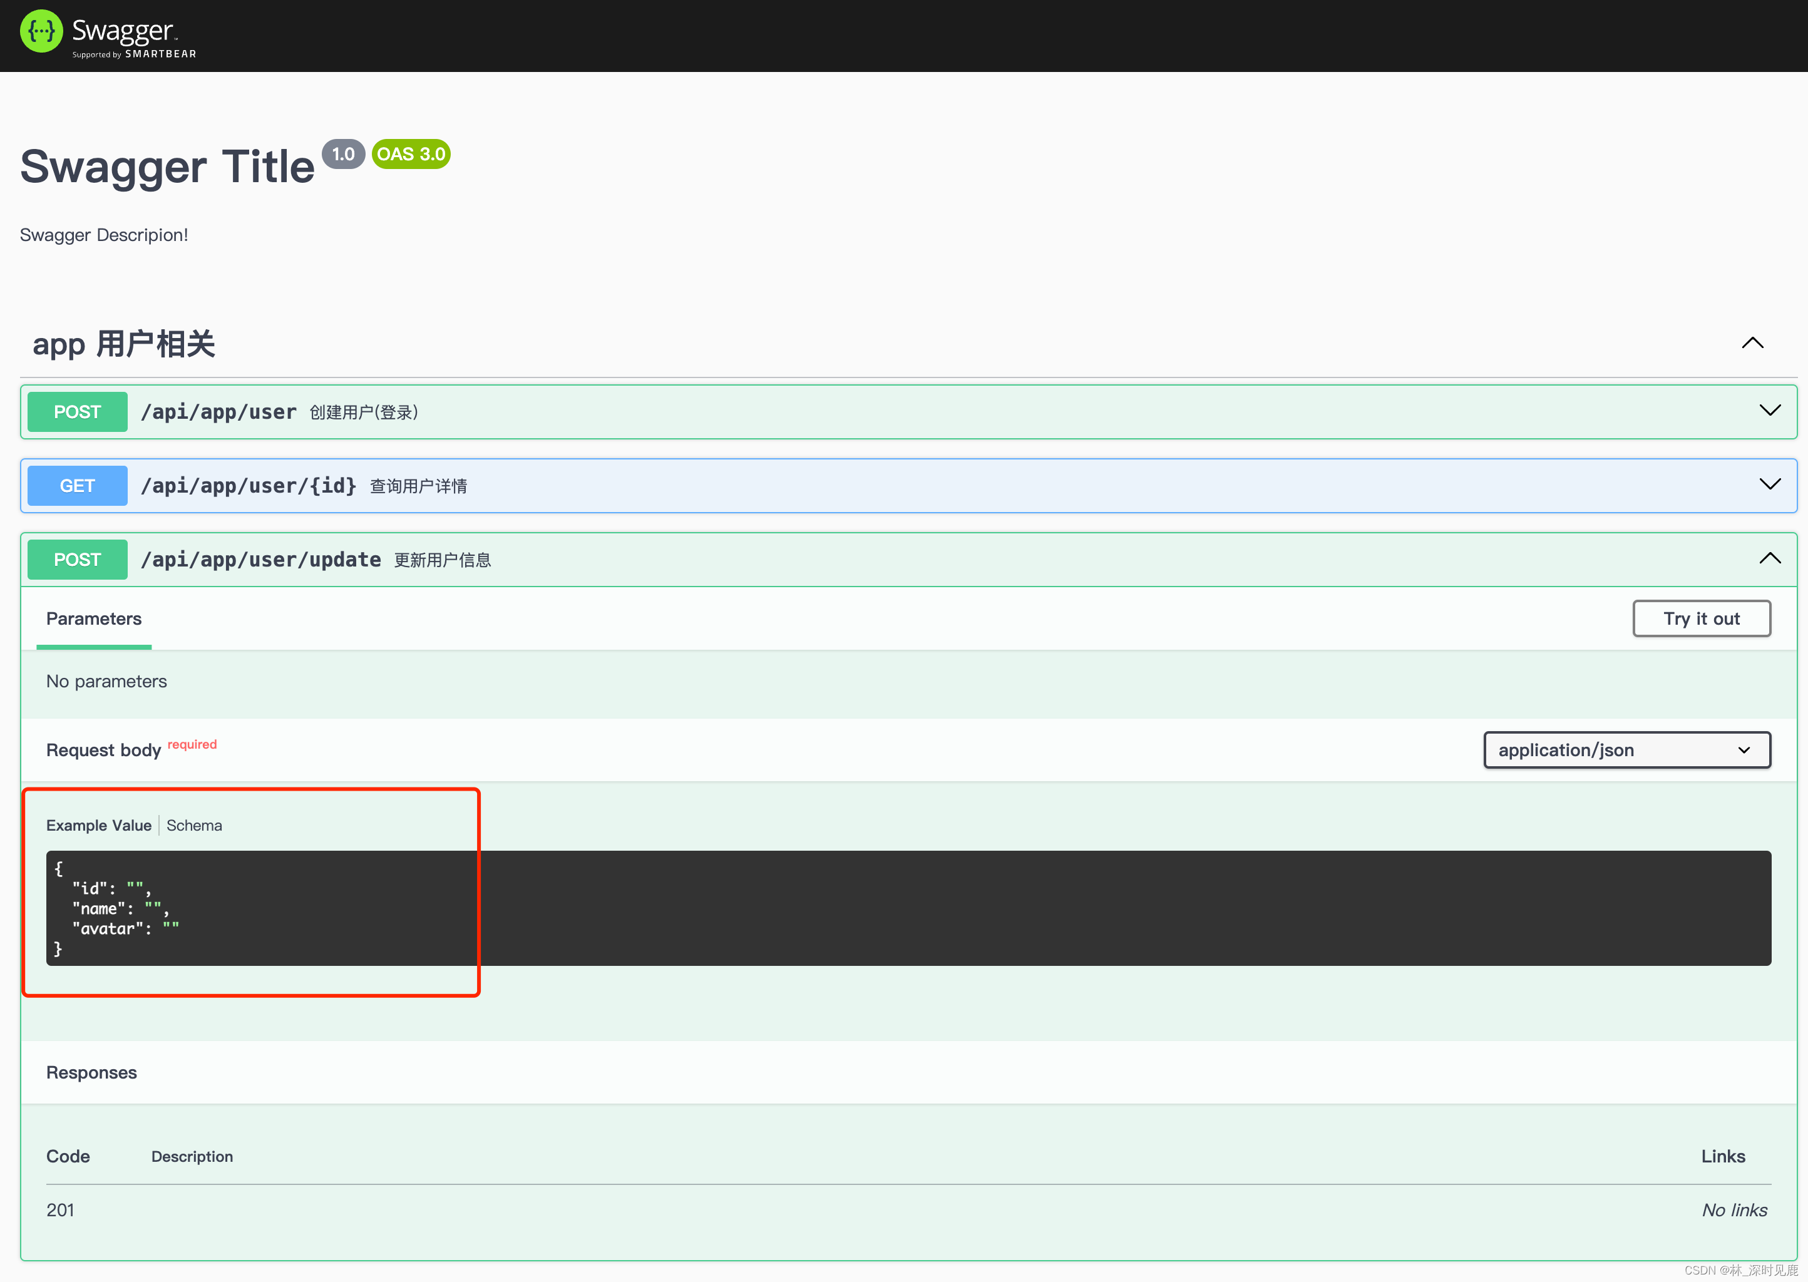Expand the GET /api/app/user/{id} chevron arrow
Image resolution: width=1808 pixels, height=1282 pixels.
coord(1769,484)
